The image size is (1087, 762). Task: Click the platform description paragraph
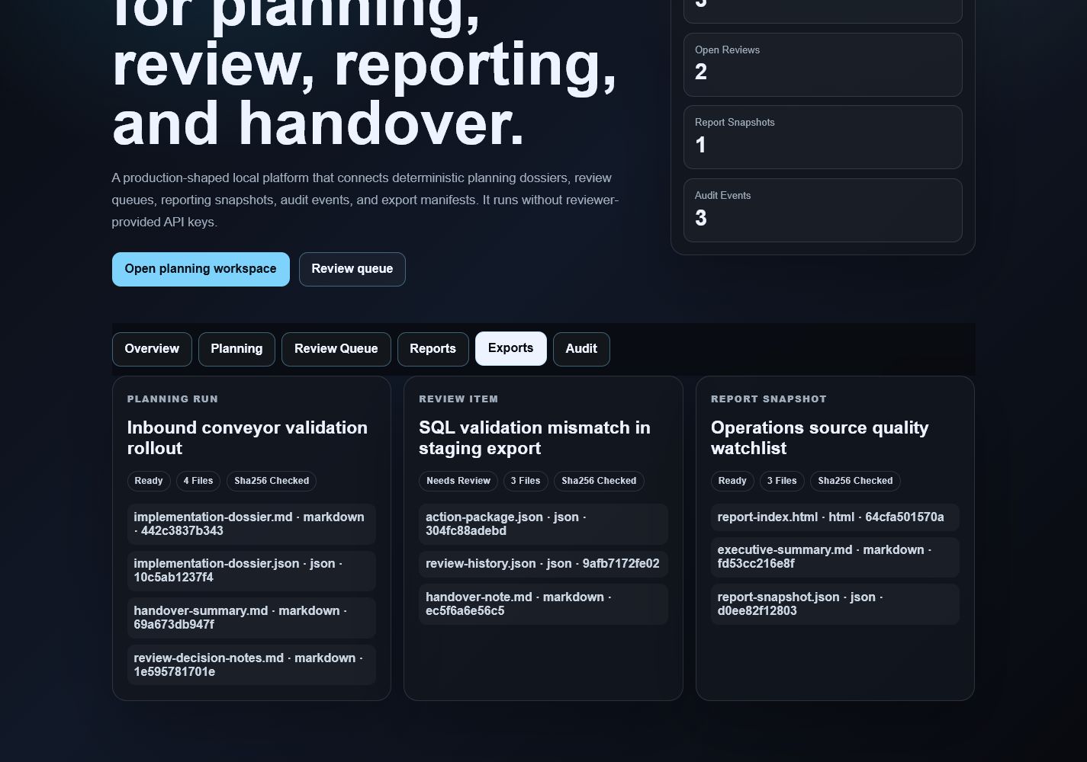coord(365,200)
